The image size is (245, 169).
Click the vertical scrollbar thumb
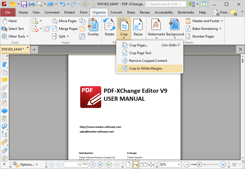tap(243, 61)
